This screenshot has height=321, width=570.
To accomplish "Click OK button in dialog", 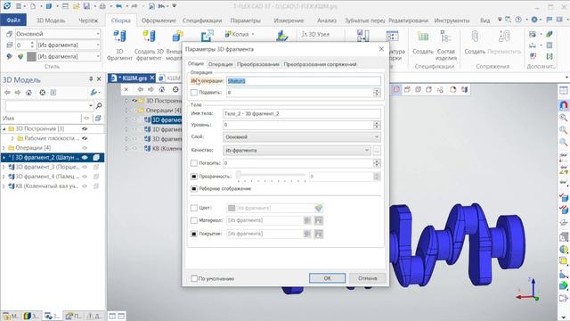I will pos(327,278).
